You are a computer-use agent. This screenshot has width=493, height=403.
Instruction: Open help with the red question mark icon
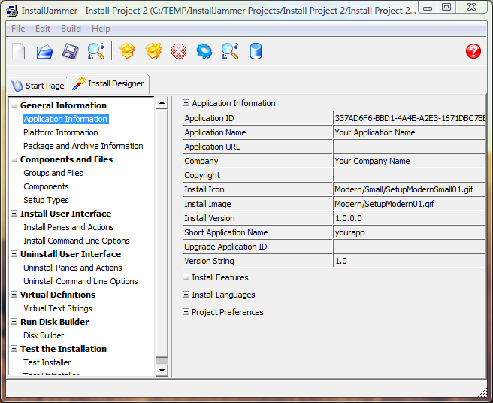pos(473,51)
